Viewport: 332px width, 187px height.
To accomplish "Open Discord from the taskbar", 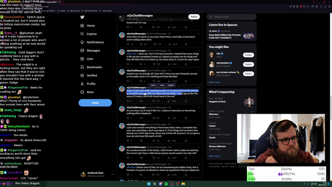I will (160, 184).
